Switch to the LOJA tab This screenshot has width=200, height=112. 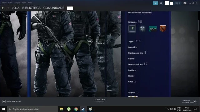pos(16,8)
